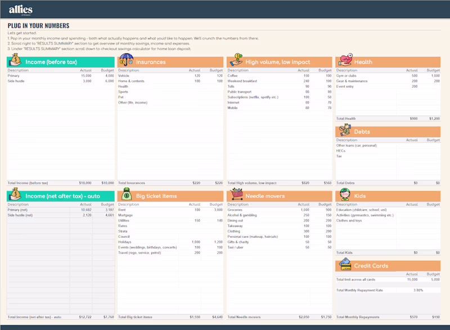The image size is (450, 330).
Task: Click the green money bag icon beside Big ticket items
Action: coord(127,194)
